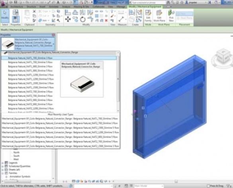The image size is (233, 188).
Task: Open the Architecture ribbon tab
Action: click(x=17, y=7)
